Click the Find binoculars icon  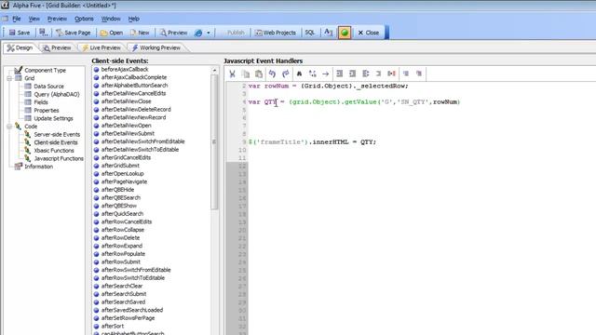[299, 74]
